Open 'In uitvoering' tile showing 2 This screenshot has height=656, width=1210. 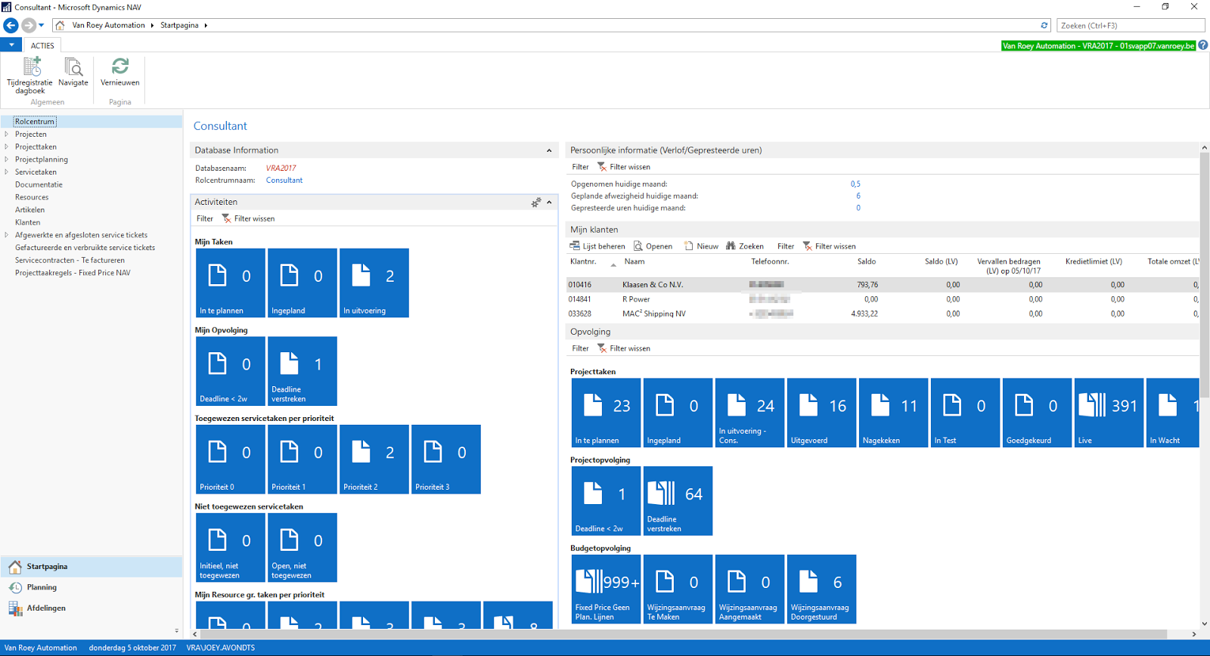(374, 283)
